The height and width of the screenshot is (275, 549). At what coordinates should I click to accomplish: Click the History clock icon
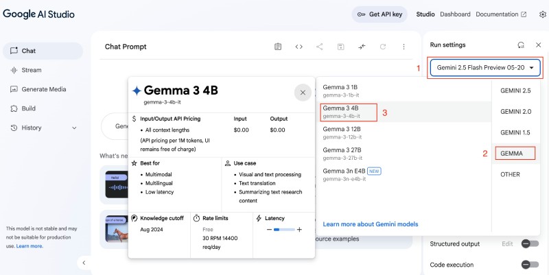click(14, 128)
